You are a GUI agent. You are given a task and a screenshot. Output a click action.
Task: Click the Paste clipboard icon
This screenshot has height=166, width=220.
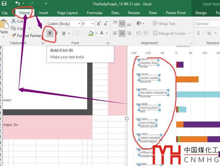(4, 24)
